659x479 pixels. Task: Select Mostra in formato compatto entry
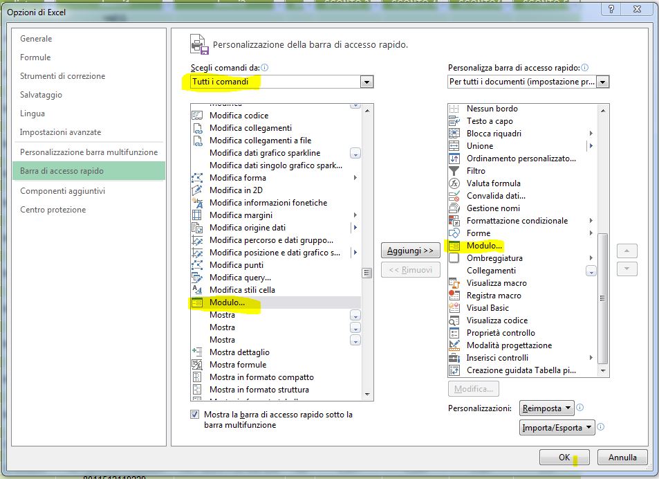[x=276, y=377]
